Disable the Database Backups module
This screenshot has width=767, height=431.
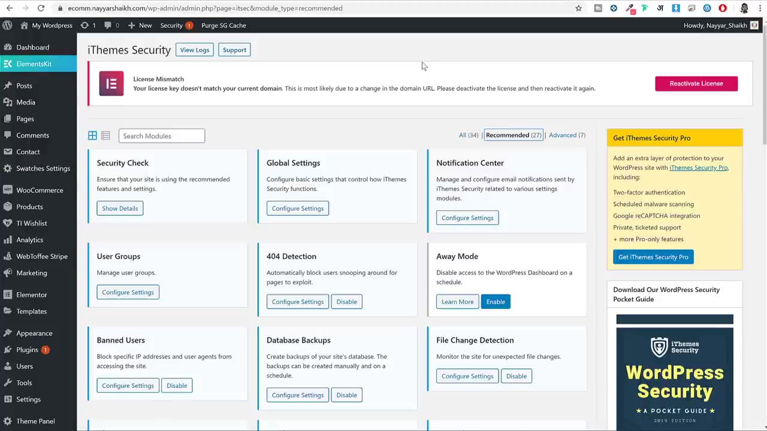pos(346,395)
